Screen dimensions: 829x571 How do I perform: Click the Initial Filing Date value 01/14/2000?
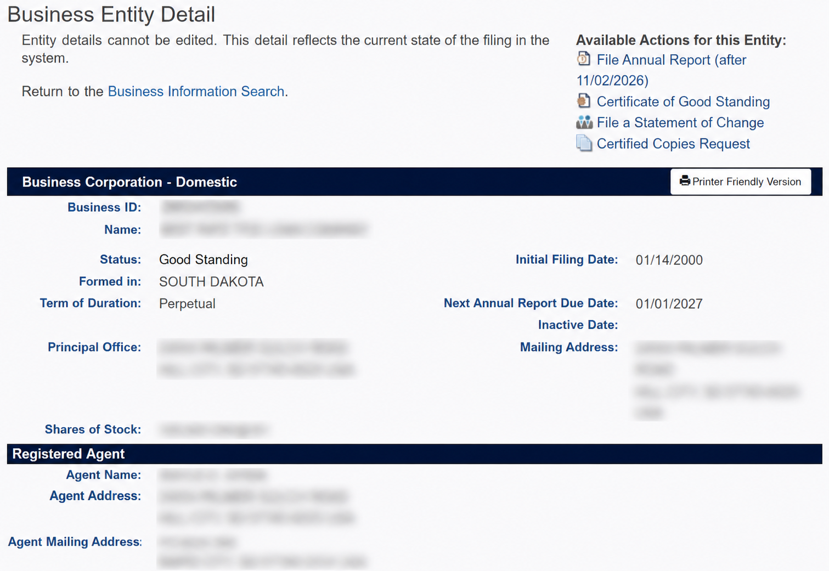coord(669,260)
